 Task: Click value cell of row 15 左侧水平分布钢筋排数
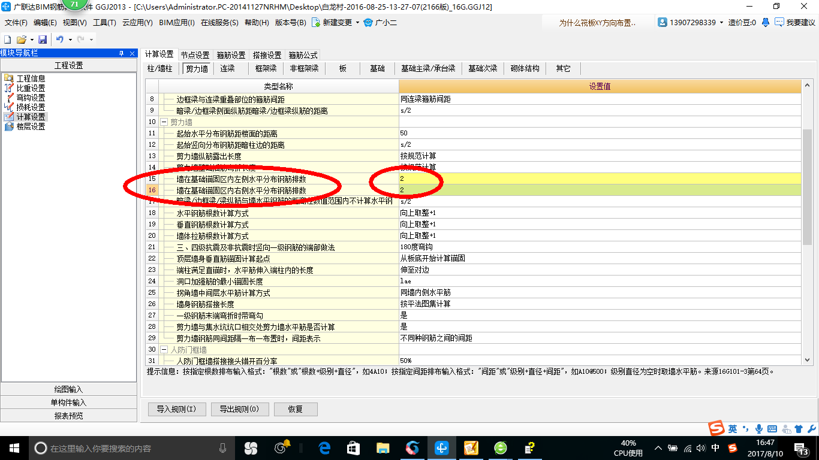(600, 178)
